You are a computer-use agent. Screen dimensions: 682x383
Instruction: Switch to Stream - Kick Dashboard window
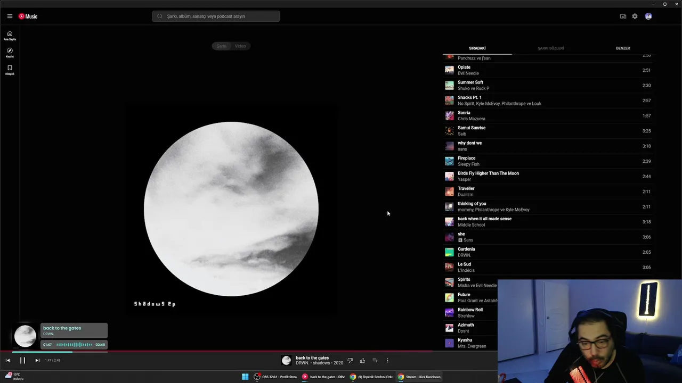(x=419, y=377)
